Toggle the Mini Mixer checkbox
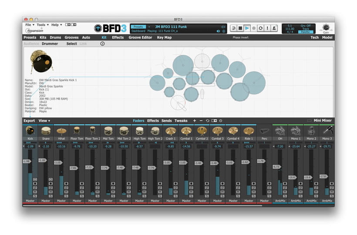357x235 pixels. coord(310,121)
